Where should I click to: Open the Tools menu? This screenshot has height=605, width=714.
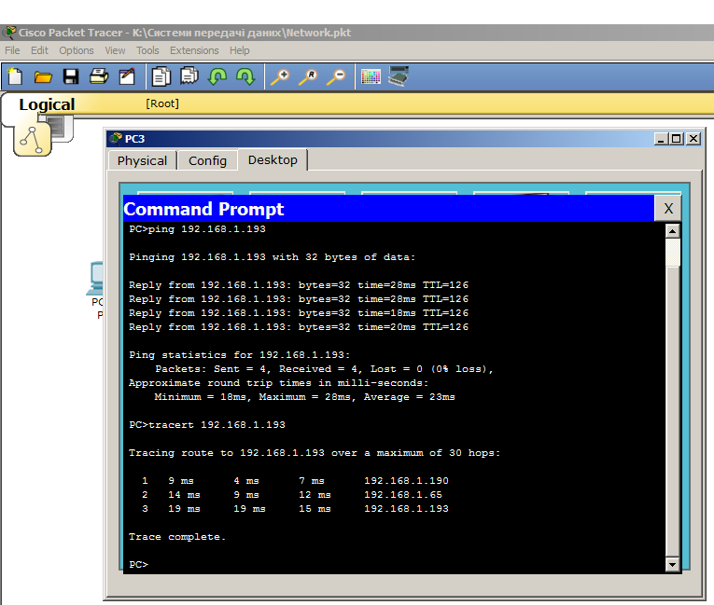(x=147, y=50)
